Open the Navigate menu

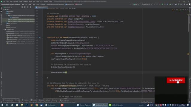(x=16, y=1)
